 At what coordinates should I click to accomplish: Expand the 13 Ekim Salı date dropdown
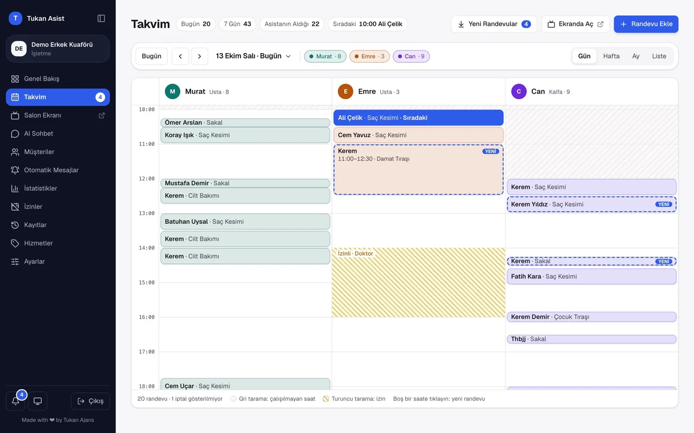tap(253, 56)
